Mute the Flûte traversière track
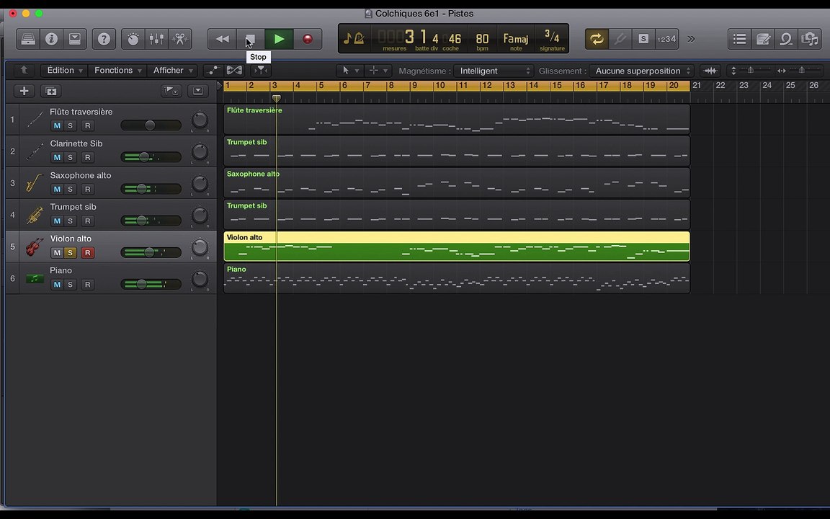The image size is (830, 519). (x=57, y=125)
